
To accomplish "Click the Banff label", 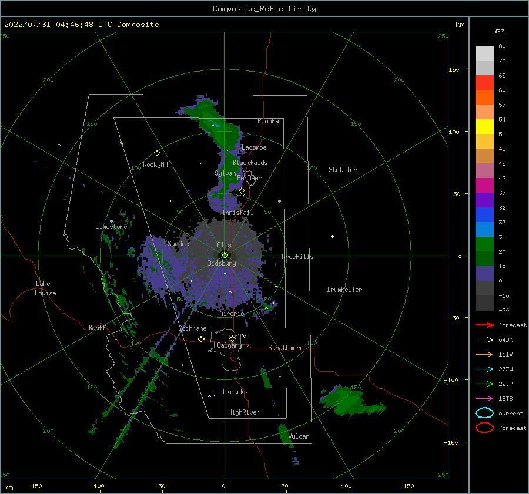I will click(97, 327).
